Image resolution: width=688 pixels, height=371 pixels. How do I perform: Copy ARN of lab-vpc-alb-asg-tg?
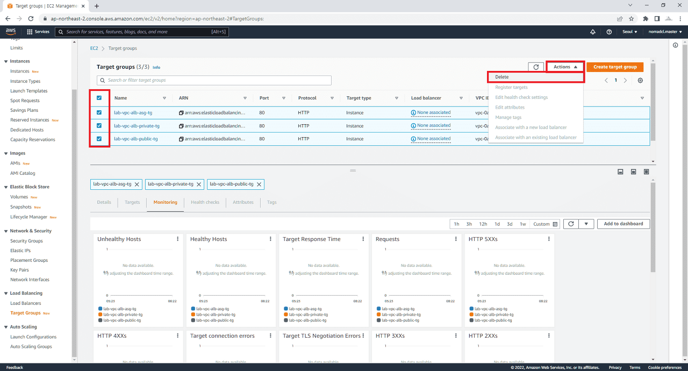(182, 113)
